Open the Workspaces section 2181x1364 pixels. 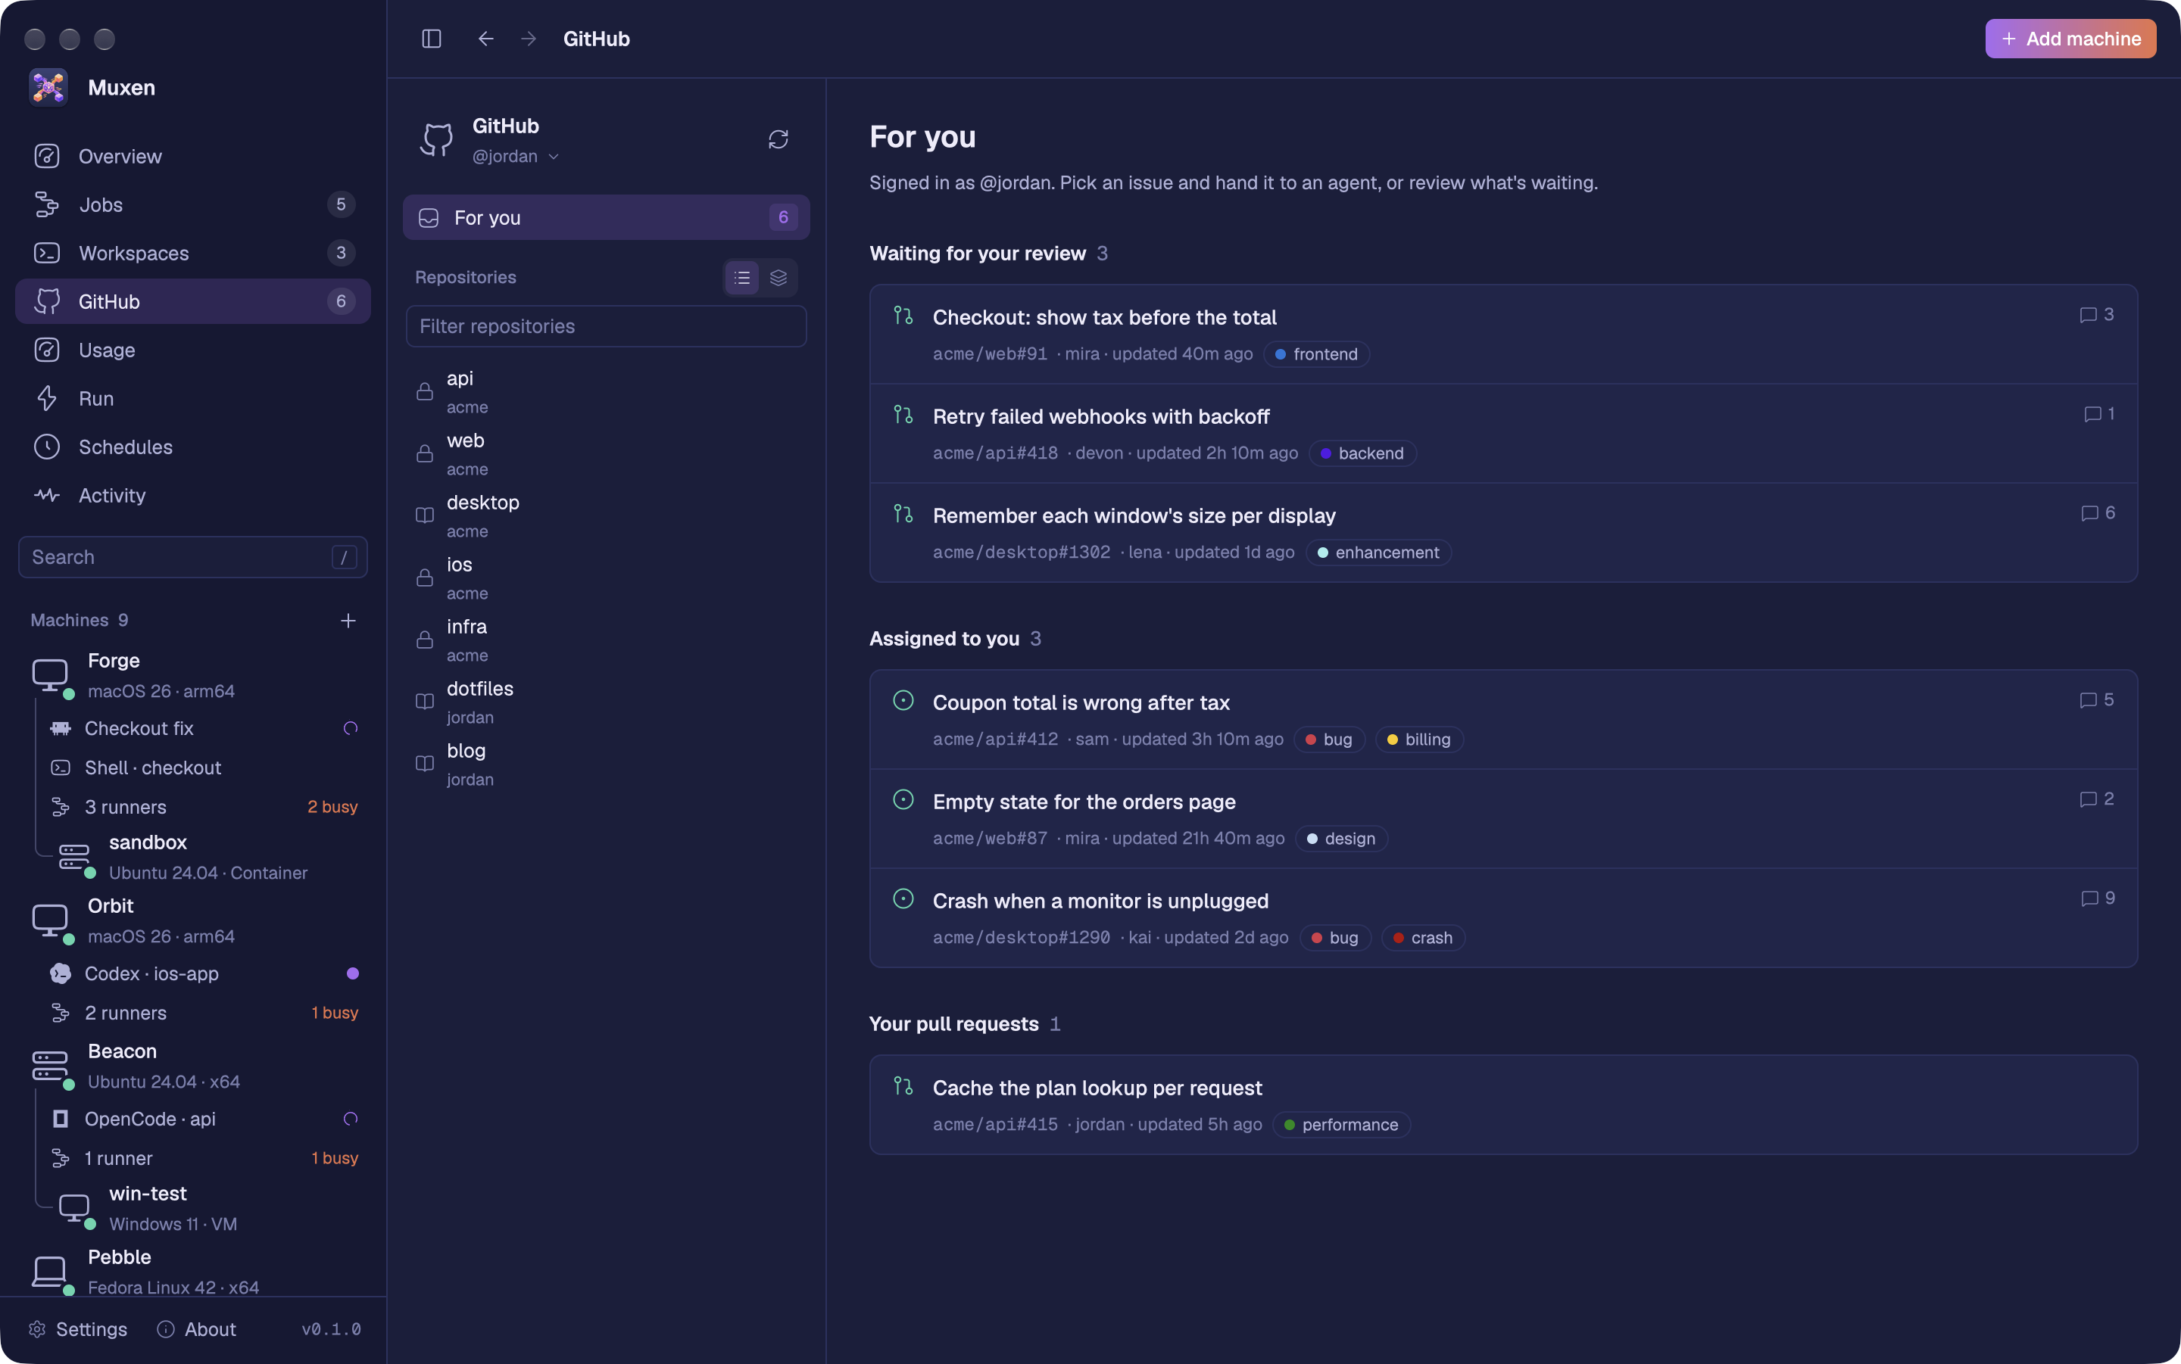coord(193,253)
